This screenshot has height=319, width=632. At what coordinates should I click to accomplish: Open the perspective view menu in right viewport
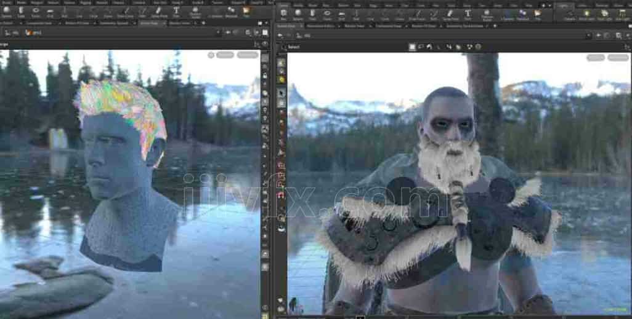[595, 58]
